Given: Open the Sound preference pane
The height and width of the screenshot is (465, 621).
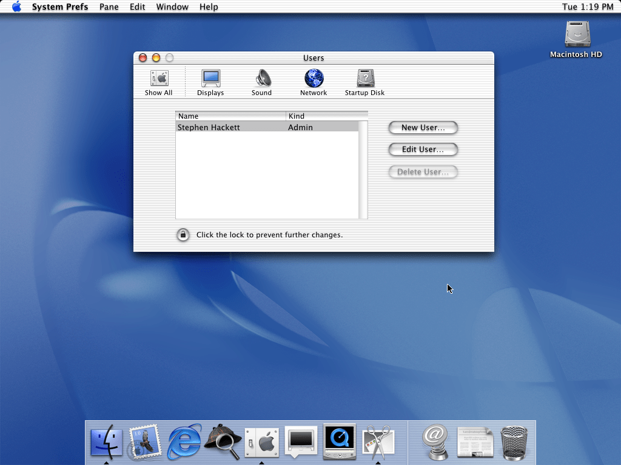Looking at the screenshot, I should tap(262, 82).
